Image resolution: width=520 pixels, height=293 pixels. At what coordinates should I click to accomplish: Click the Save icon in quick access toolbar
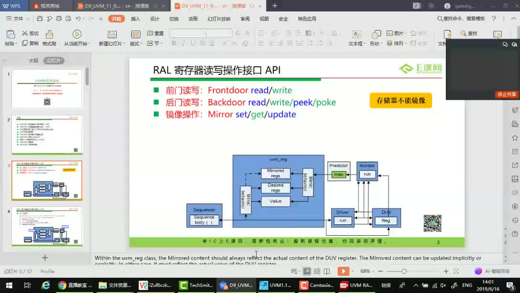[x=40, y=19]
